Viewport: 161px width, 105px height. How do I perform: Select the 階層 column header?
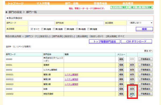(x=90, y=54)
